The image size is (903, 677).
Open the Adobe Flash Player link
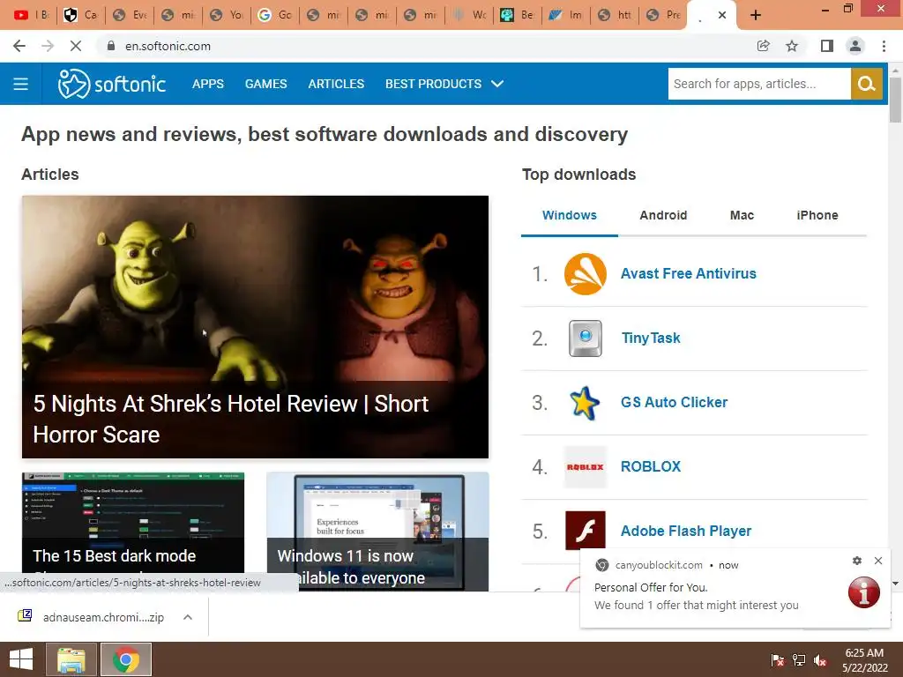coord(686,531)
